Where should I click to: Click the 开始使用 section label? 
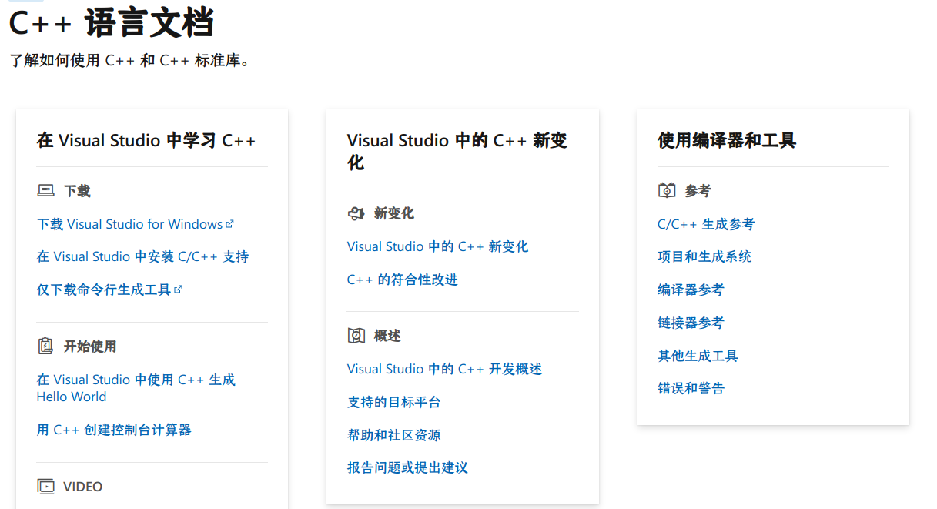tap(90, 347)
